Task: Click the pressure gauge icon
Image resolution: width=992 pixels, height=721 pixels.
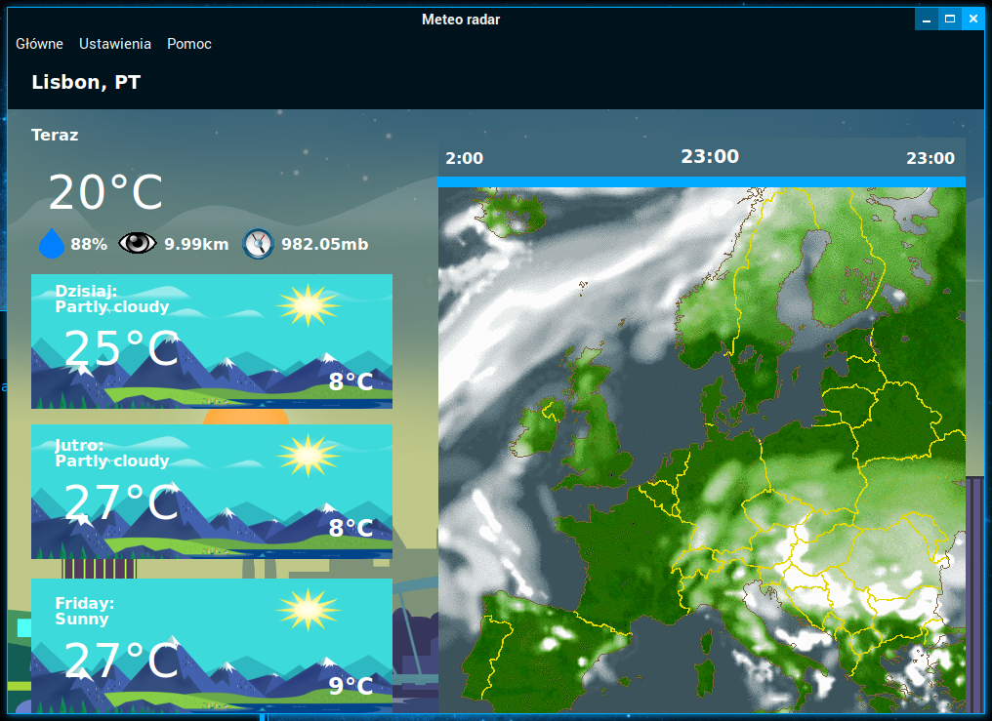Action: (258, 243)
